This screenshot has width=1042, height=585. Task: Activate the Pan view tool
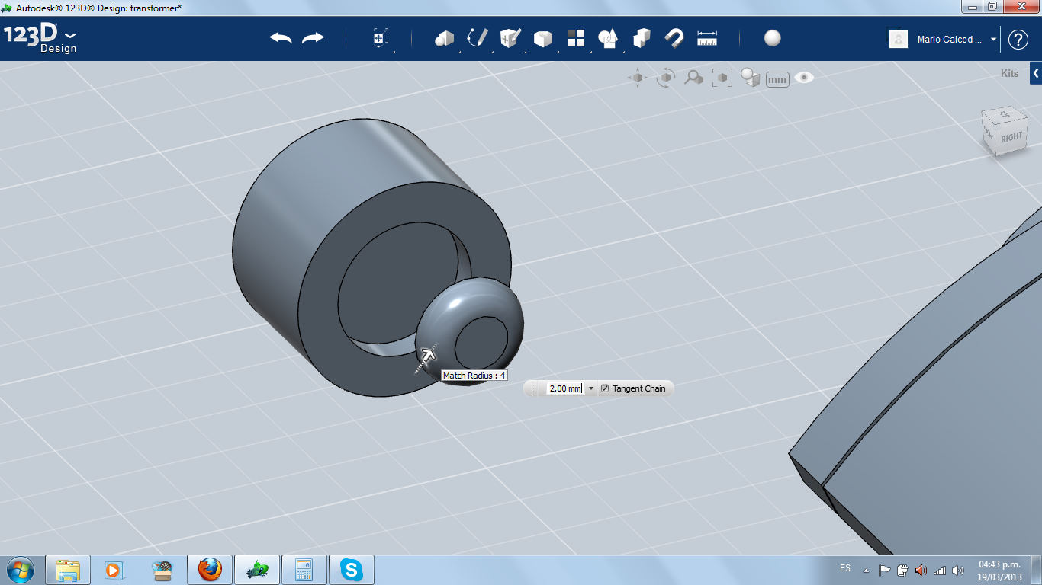(638, 78)
